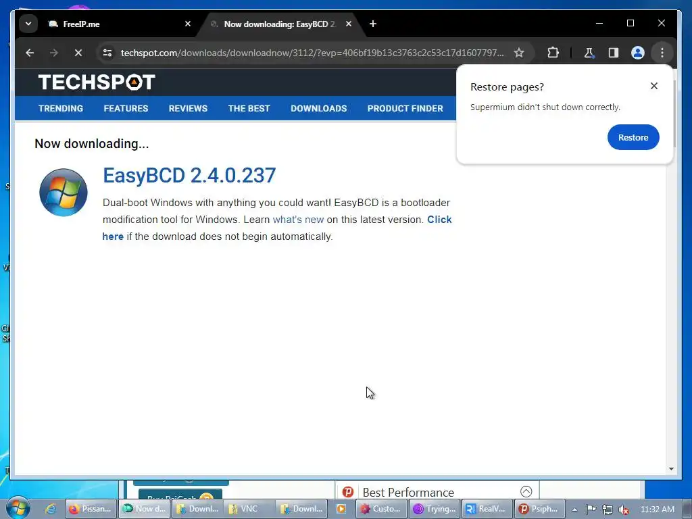Open the FEATURES menu

pyautogui.click(x=126, y=109)
